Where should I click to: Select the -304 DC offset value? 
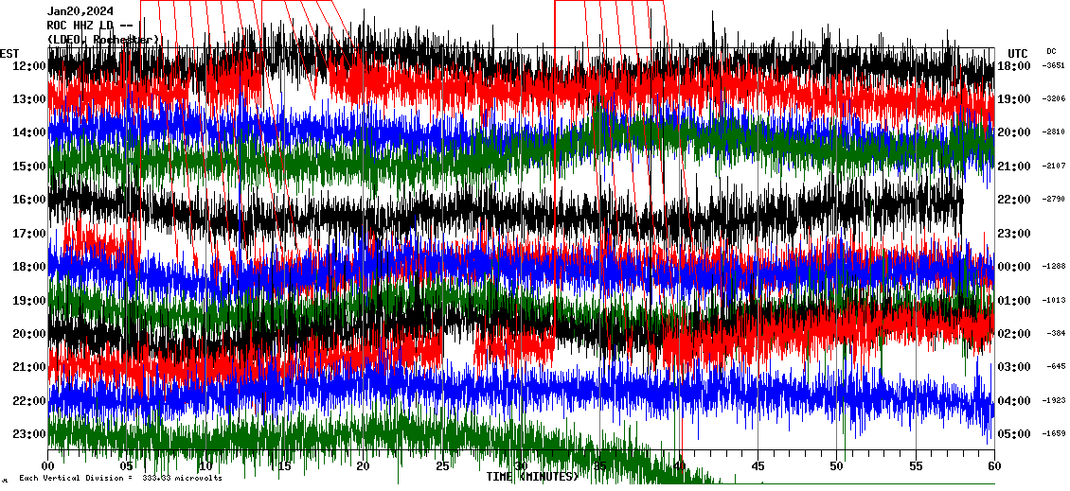[x=1056, y=334]
